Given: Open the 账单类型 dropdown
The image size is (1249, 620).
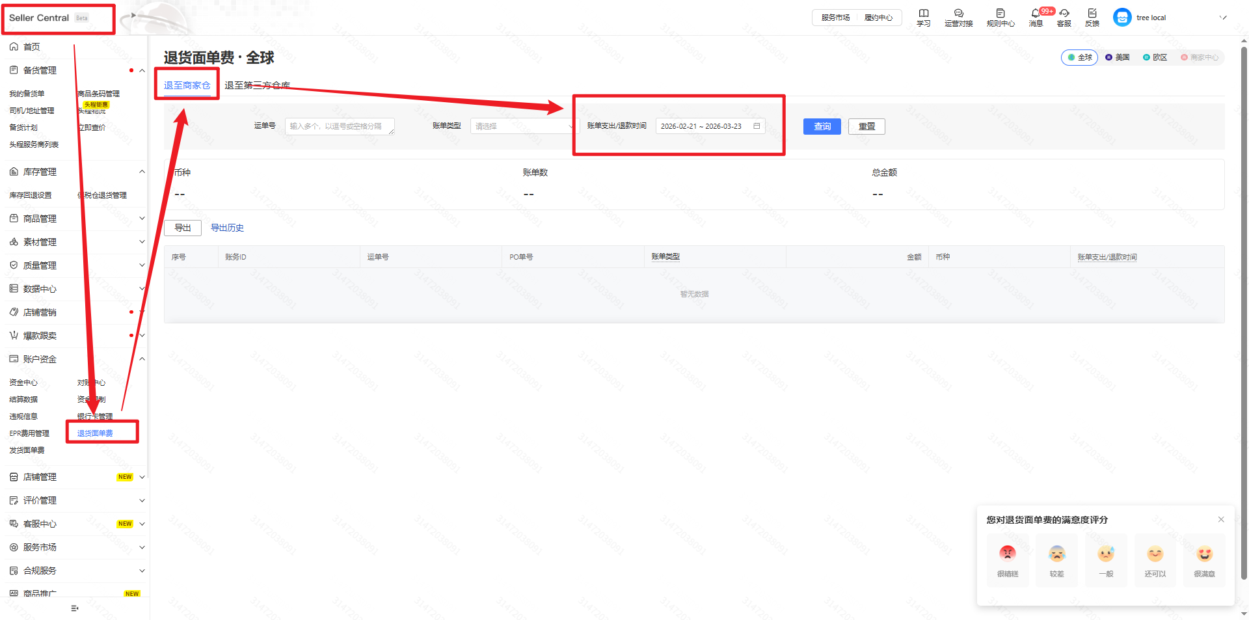Looking at the screenshot, I should click(523, 126).
